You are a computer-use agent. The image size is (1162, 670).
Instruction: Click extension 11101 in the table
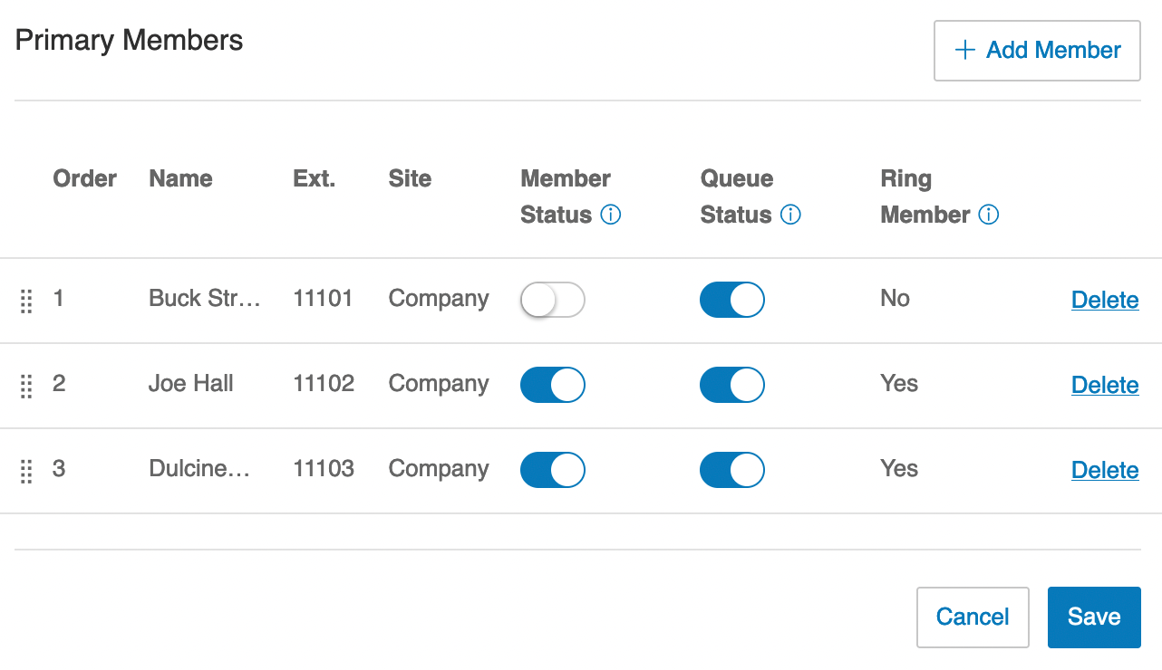click(323, 299)
